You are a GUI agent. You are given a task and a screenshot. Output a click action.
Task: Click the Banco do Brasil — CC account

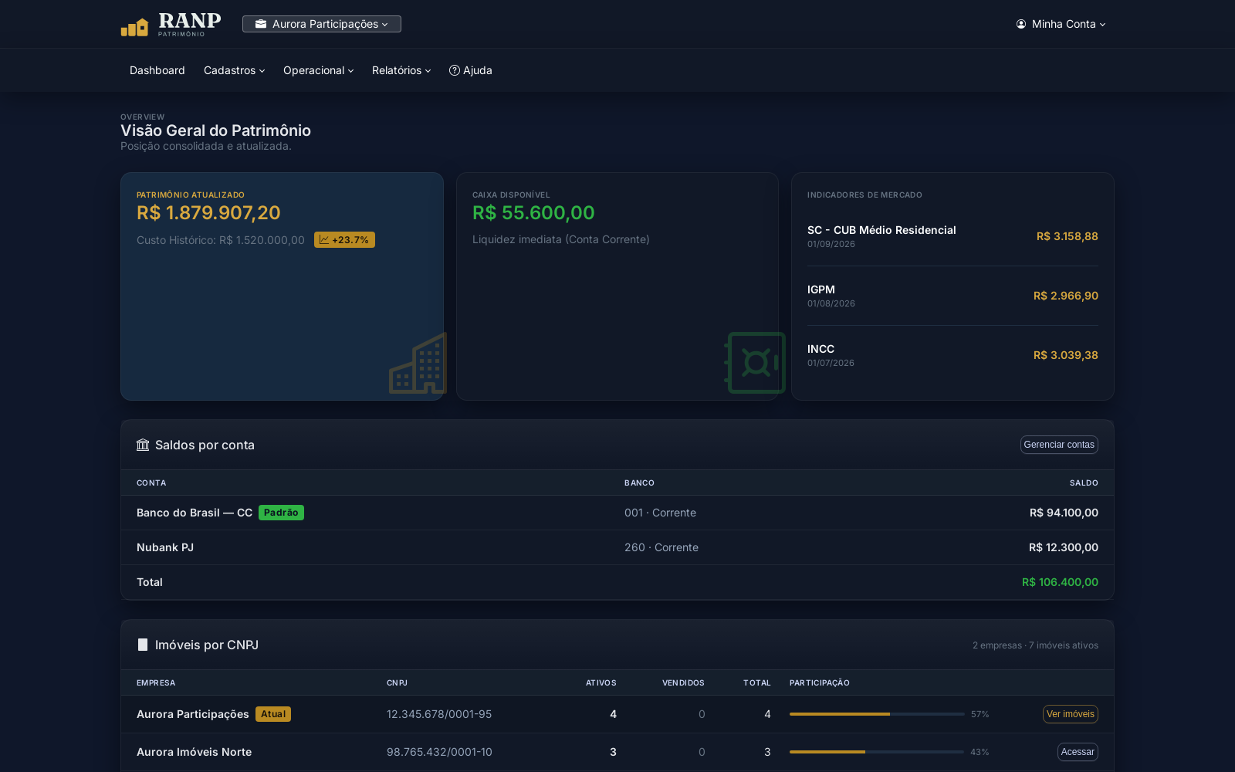click(195, 513)
